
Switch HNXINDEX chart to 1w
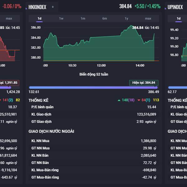coord(61,18)
